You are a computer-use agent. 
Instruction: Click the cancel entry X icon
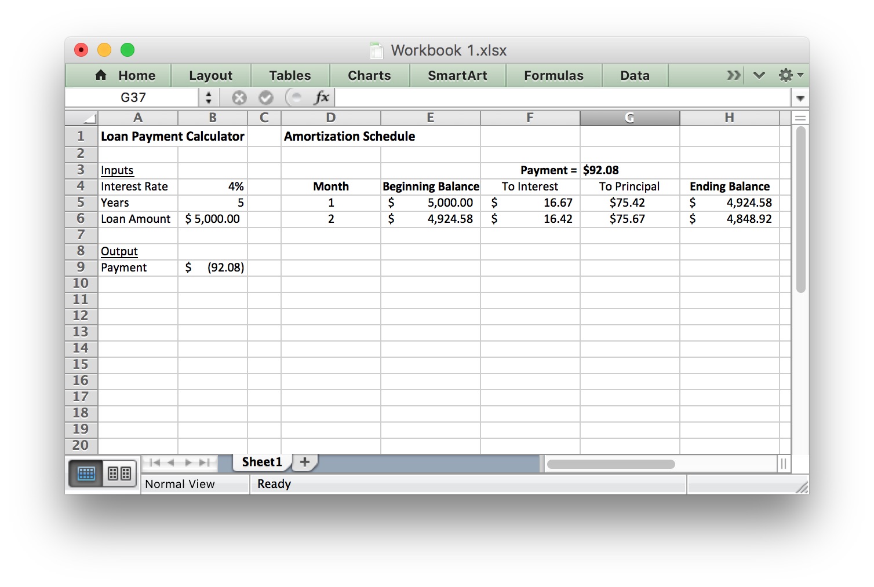239,98
